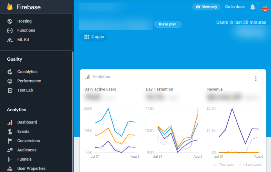Select Funnels in the Analytics section

click(24, 159)
